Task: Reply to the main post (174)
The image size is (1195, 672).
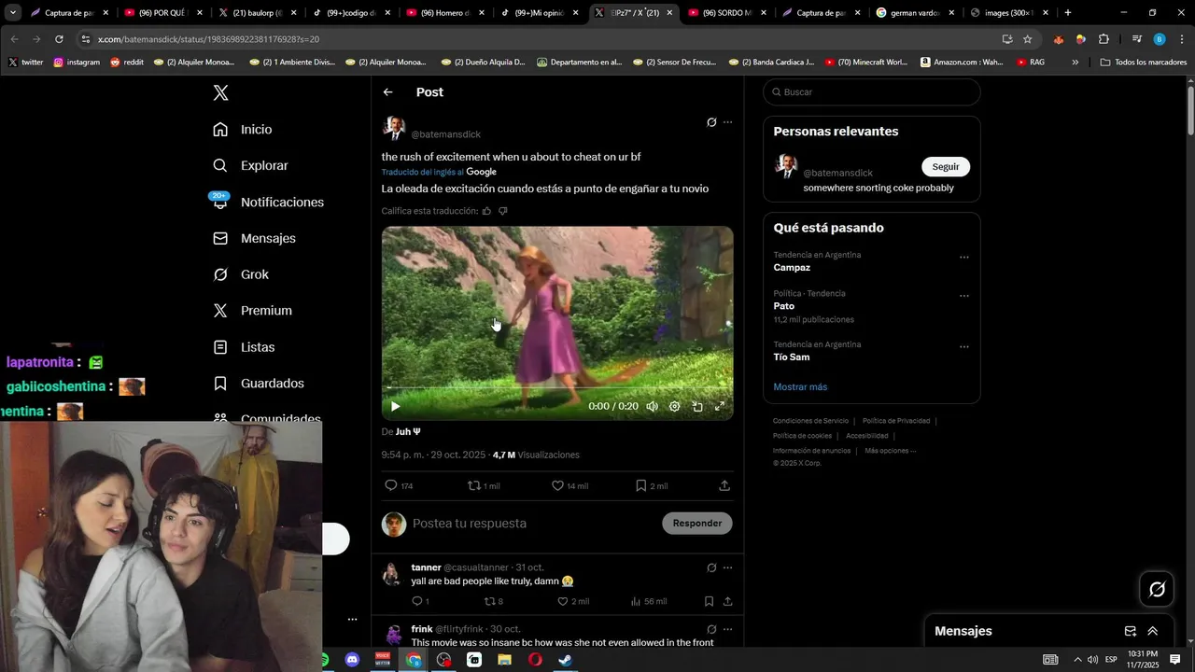Action: coord(399,485)
